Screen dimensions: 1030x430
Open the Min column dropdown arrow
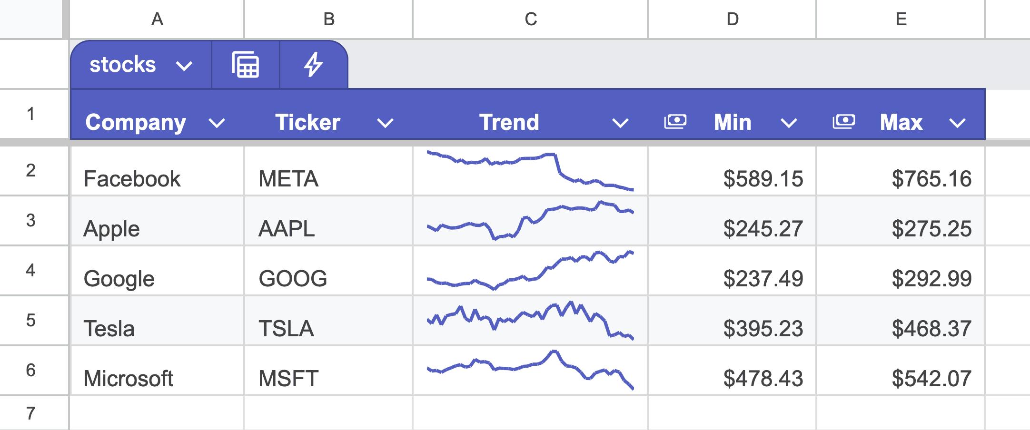789,123
